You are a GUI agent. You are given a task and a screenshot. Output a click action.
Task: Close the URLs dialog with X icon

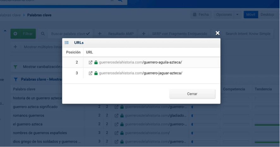tap(217, 33)
